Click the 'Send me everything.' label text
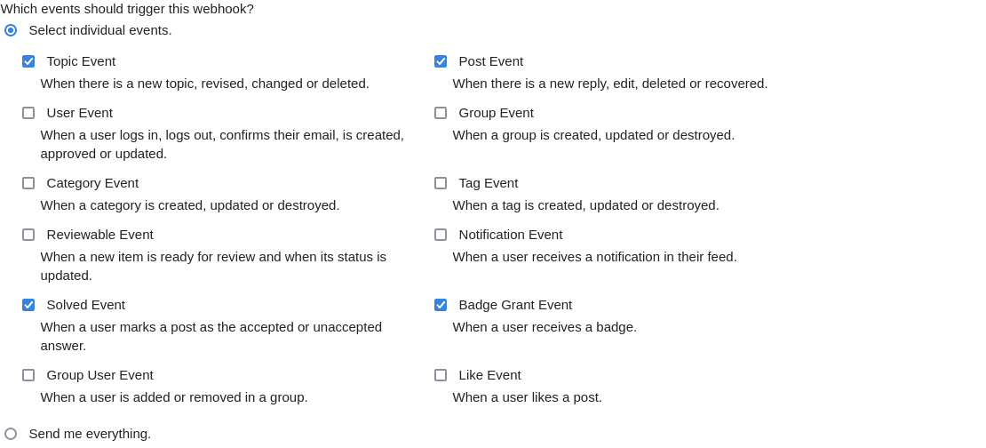The height and width of the screenshot is (448, 986). [90, 434]
